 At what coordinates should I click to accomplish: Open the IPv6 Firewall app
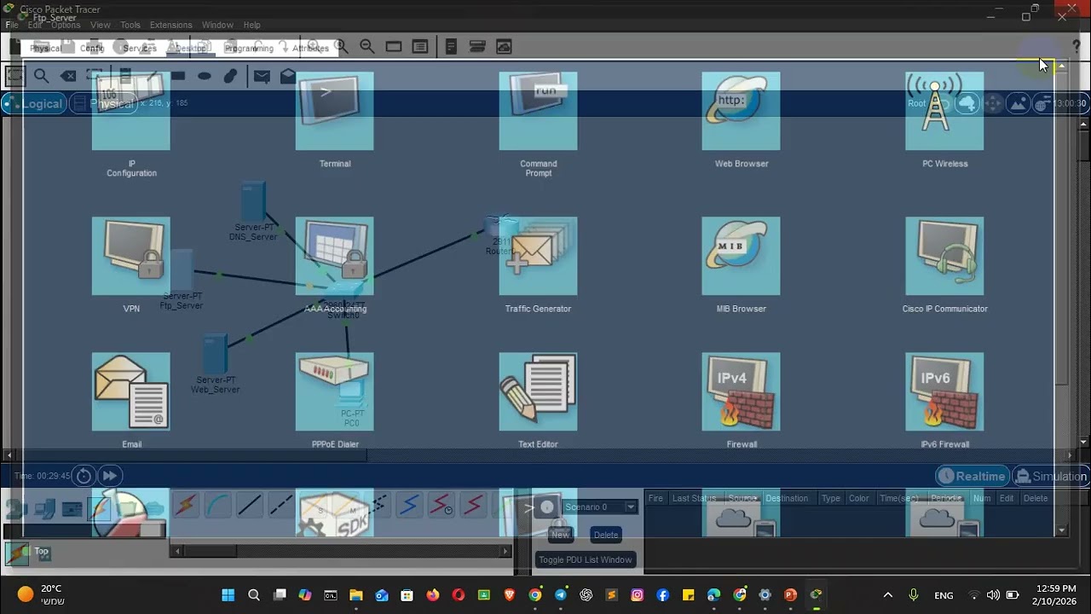(x=944, y=391)
